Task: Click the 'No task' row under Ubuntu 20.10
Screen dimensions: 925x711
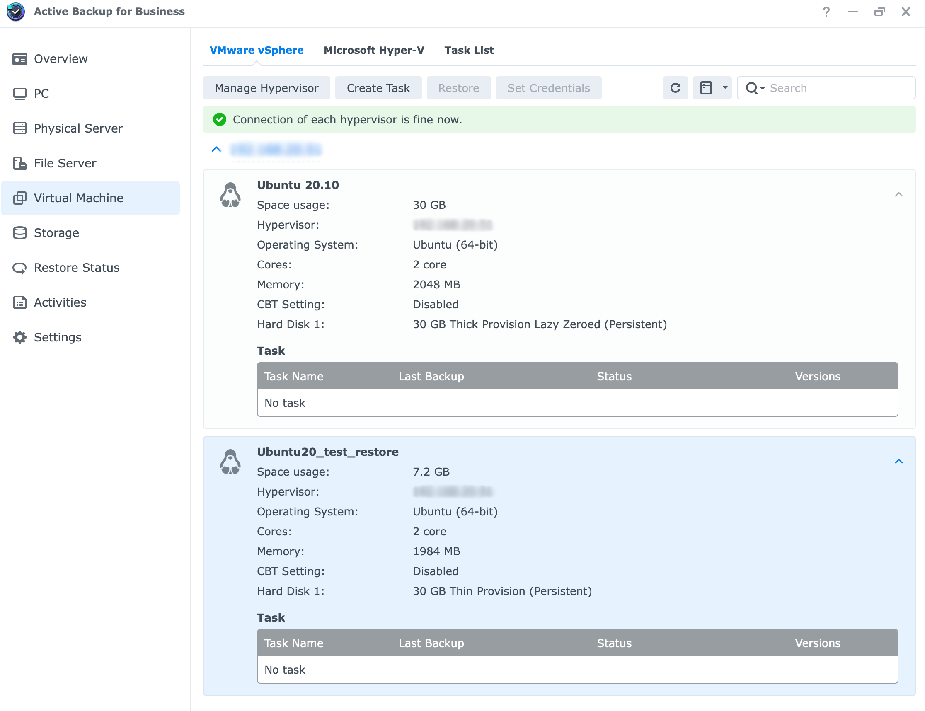Action: coord(577,403)
